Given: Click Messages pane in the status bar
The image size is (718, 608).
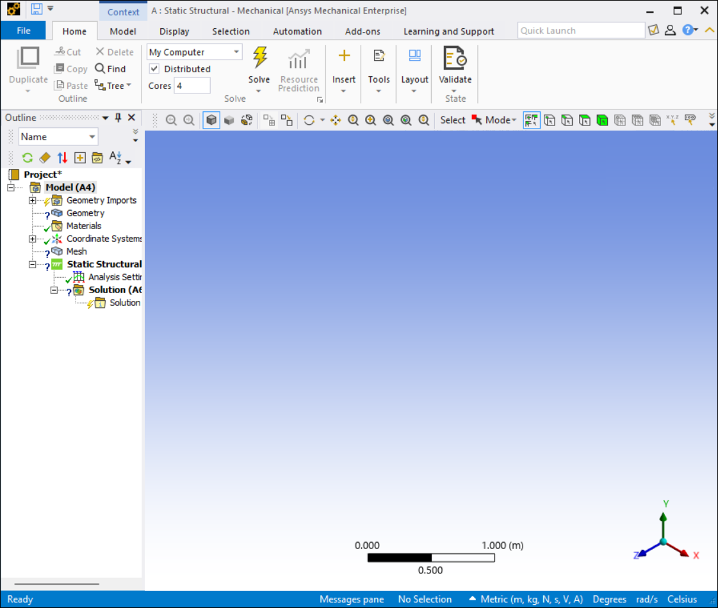Looking at the screenshot, I should coord(351,599).
